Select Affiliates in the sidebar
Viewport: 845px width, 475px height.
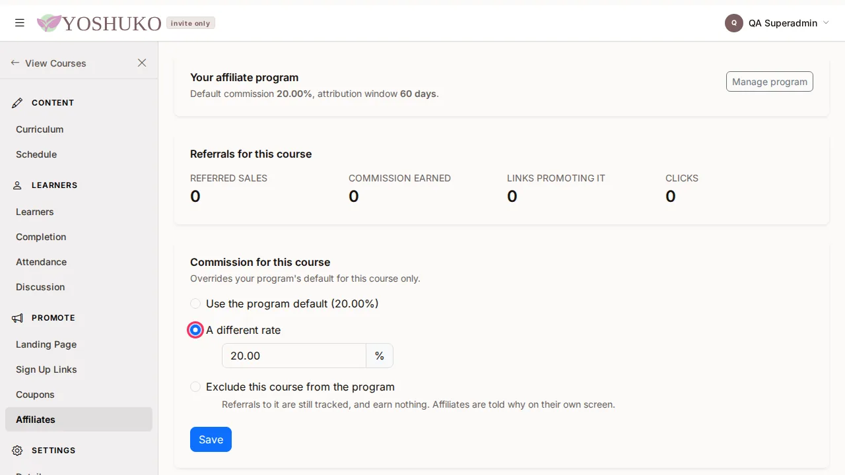[79, 420]
